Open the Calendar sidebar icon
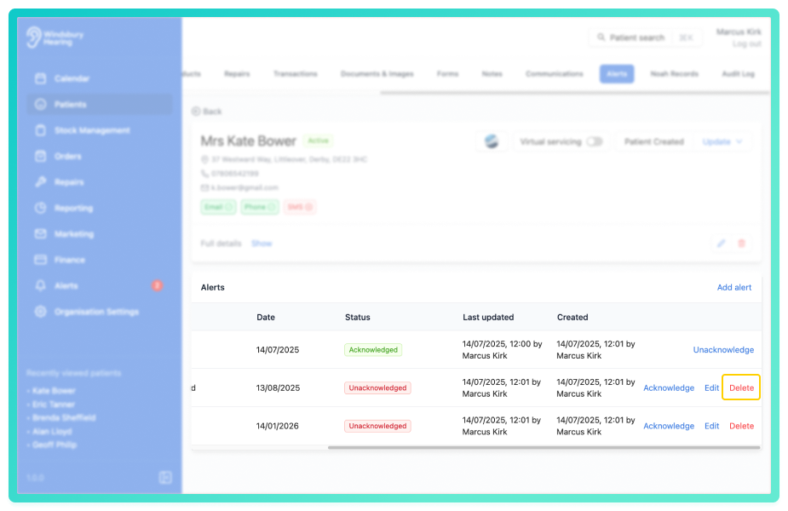The image size is (788, 511). 41,78
